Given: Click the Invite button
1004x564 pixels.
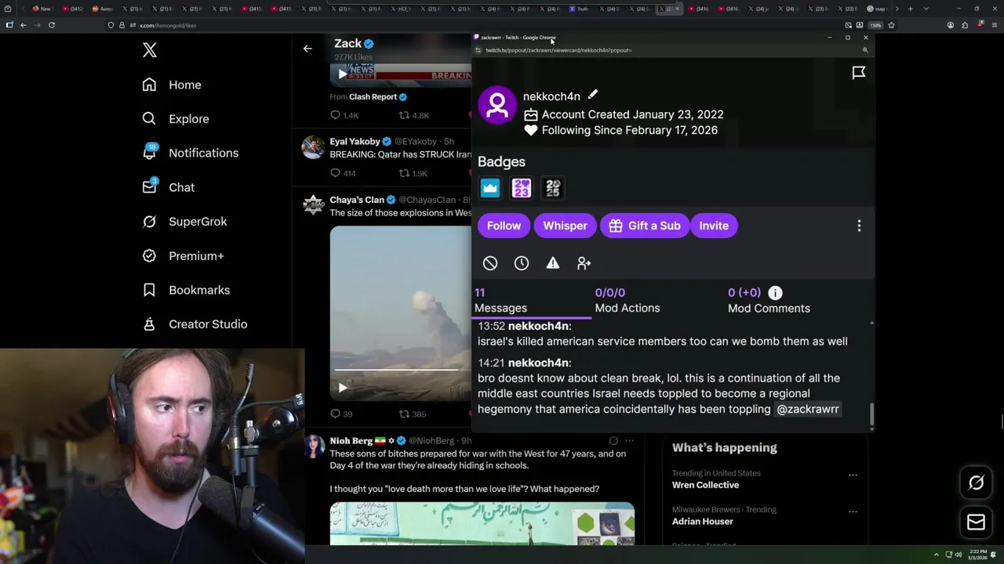Looking at the screenshot, I should click(714, 226).
